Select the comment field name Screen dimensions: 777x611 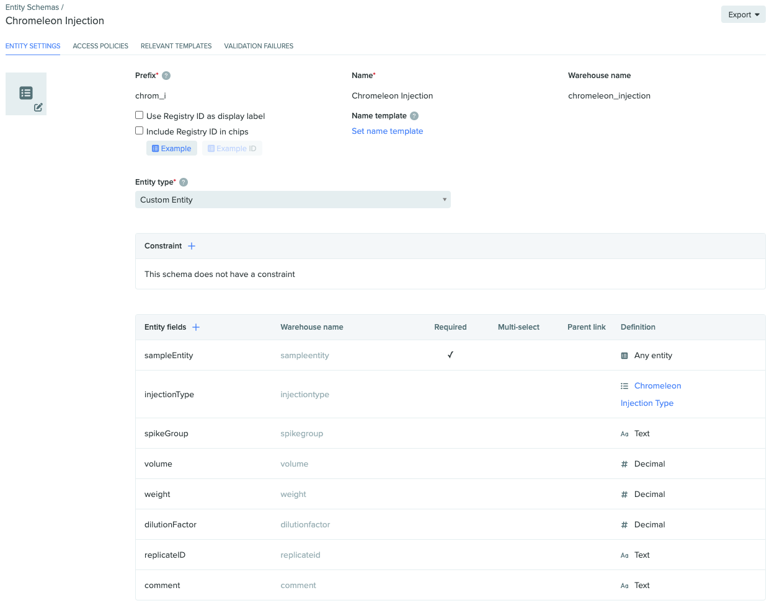pyautogui.click(x=162, y=586)
